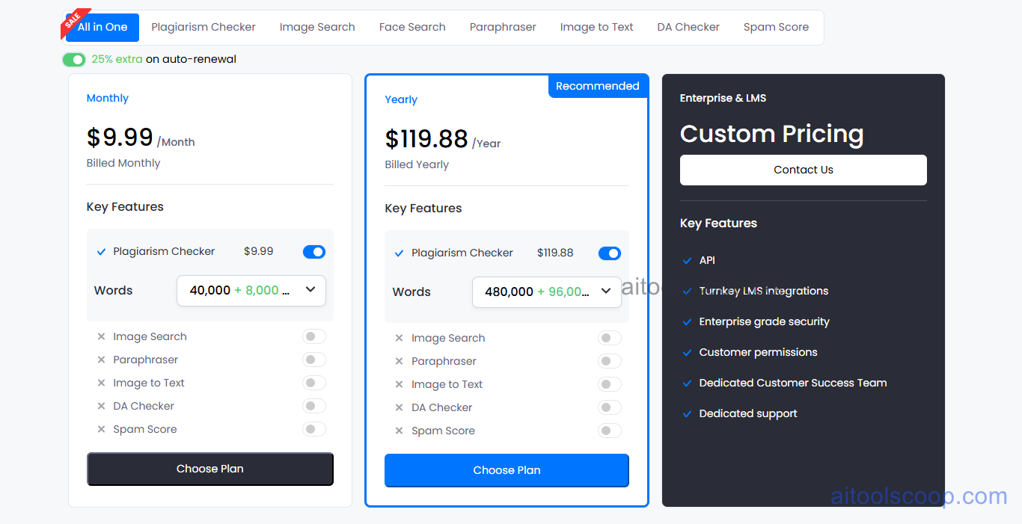Click the $119.88 price heading
1022x524 pixels.
click(426, 139)
